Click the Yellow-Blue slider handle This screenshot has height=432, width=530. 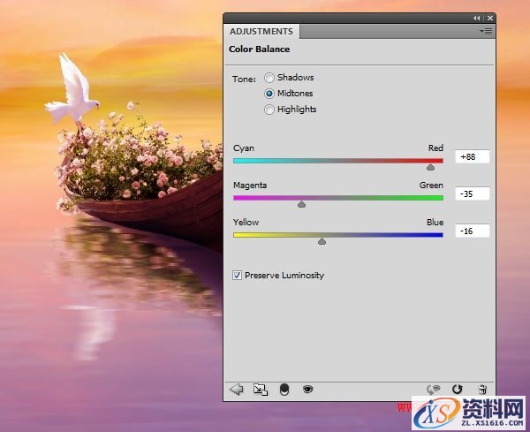[322, 240]
